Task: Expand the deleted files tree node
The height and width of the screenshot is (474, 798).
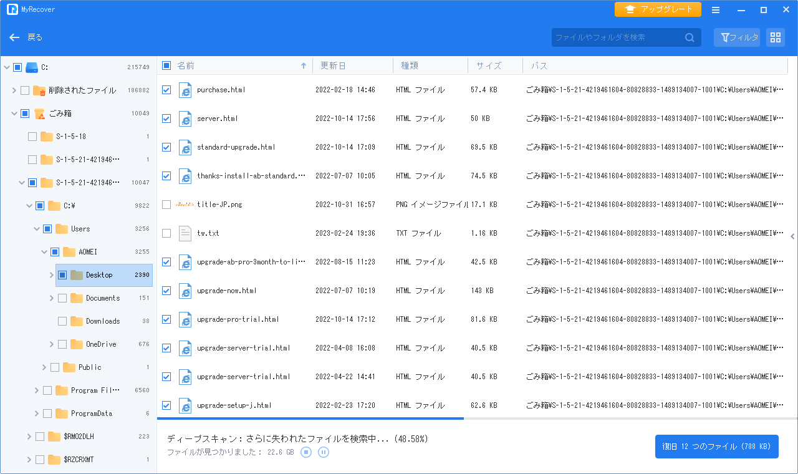Action: point(14,90)
